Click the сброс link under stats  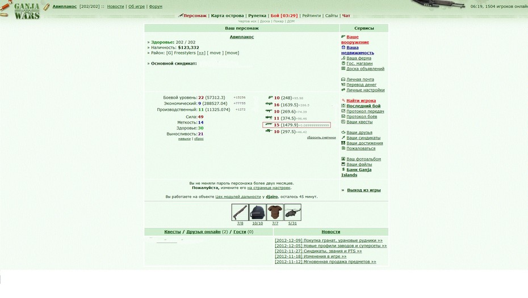[x=199, y=139]
